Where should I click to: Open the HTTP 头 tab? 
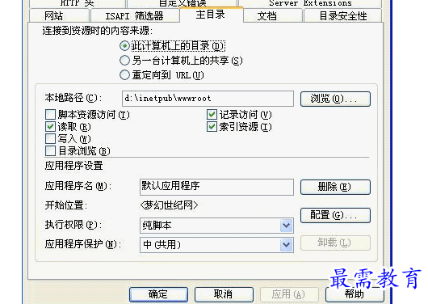(x=78, y=3)
